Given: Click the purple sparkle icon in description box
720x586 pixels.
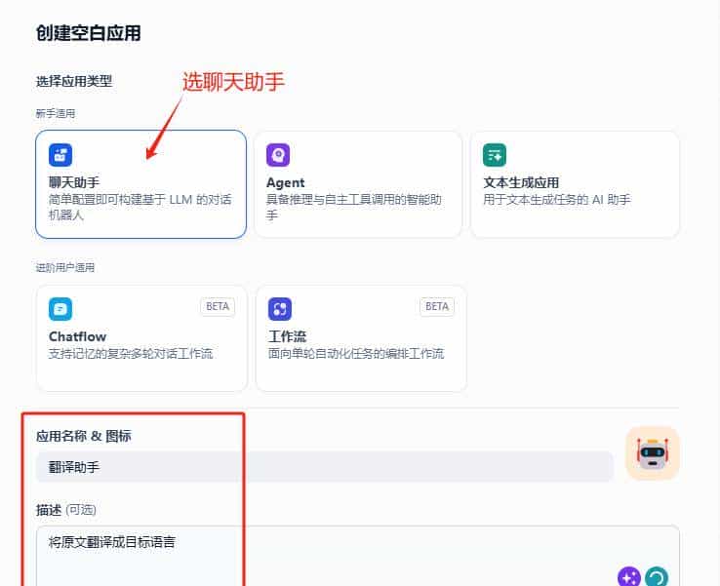Looking at the screenshot, I should [x=629, y=577].
